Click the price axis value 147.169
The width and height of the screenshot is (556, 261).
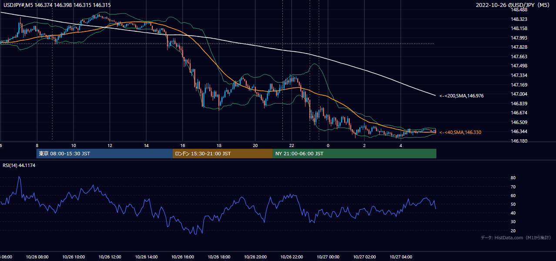(x=519, y=85)
